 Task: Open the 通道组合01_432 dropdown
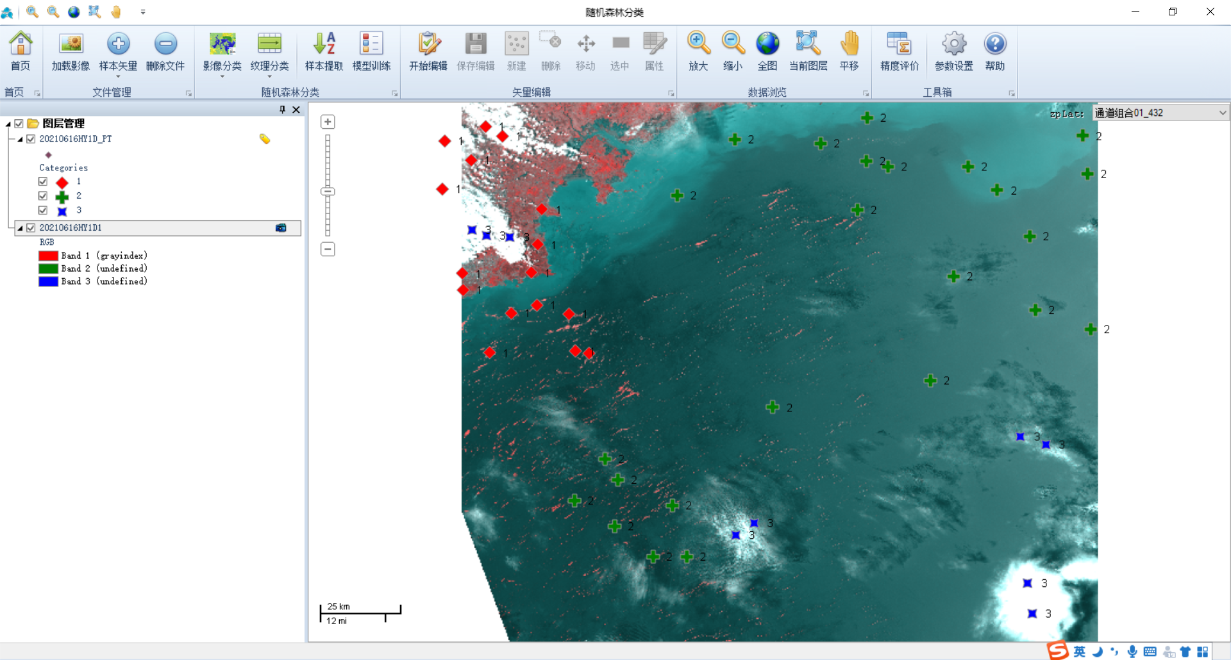pyautogui.click(x=1221, y=112)
